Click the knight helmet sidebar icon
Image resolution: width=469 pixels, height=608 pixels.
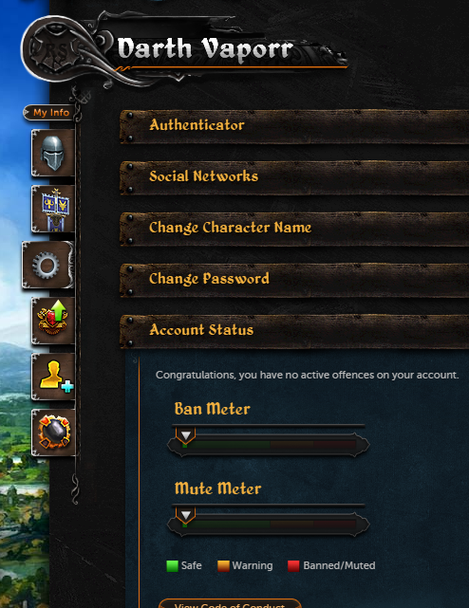53,153
